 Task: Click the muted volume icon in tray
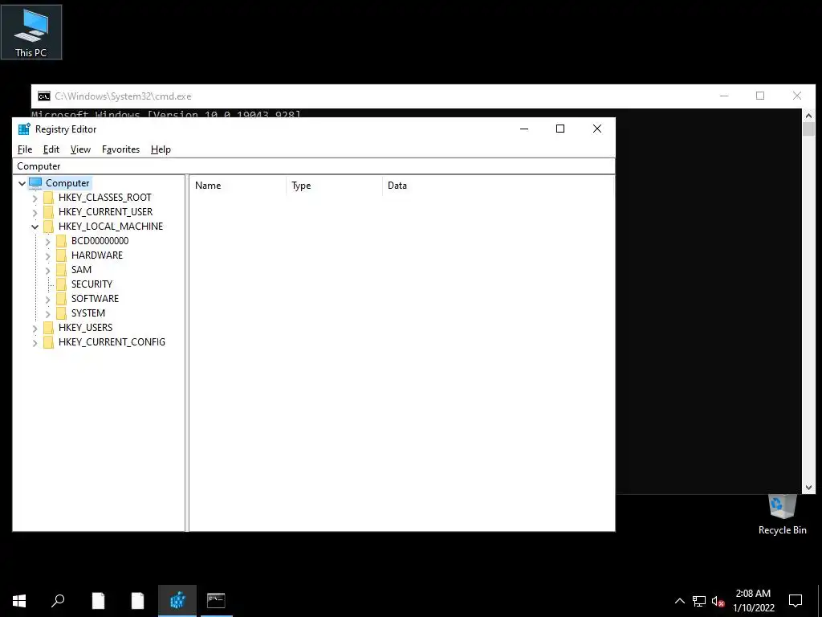(x=718, y=601)
